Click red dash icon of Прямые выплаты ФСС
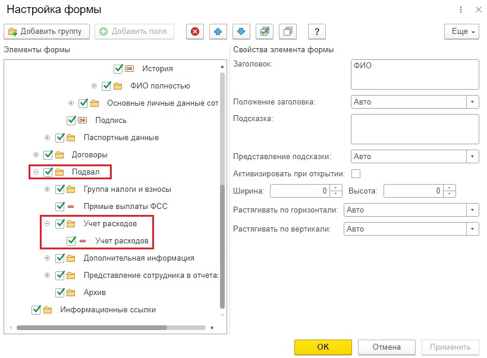This screenshot has width=487, height=358. [x=71, y=206]
